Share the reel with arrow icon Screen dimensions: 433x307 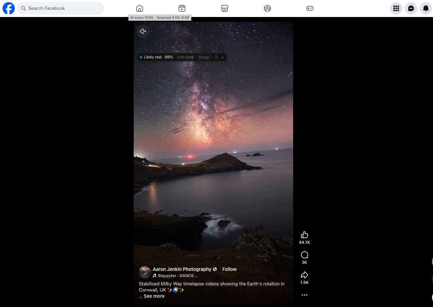(x=305, y=275)
